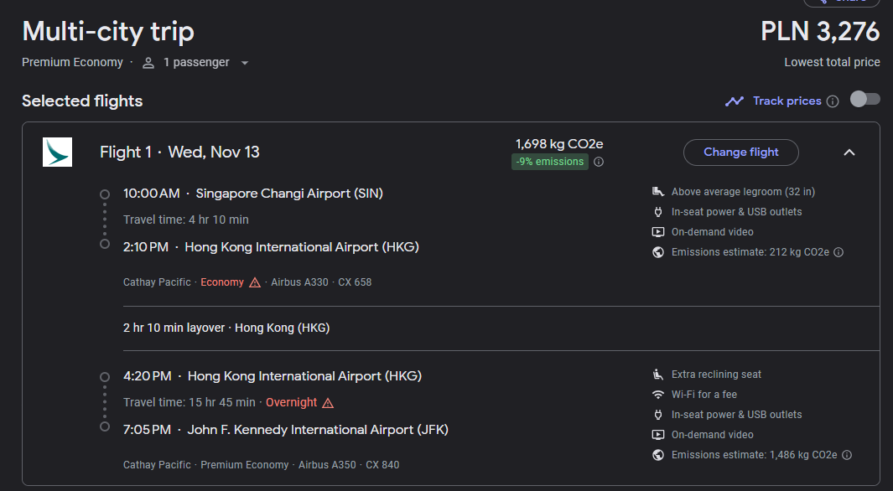
Task: Click the 1,698 kg CO2e total emissions
Action: coord(559,144)
